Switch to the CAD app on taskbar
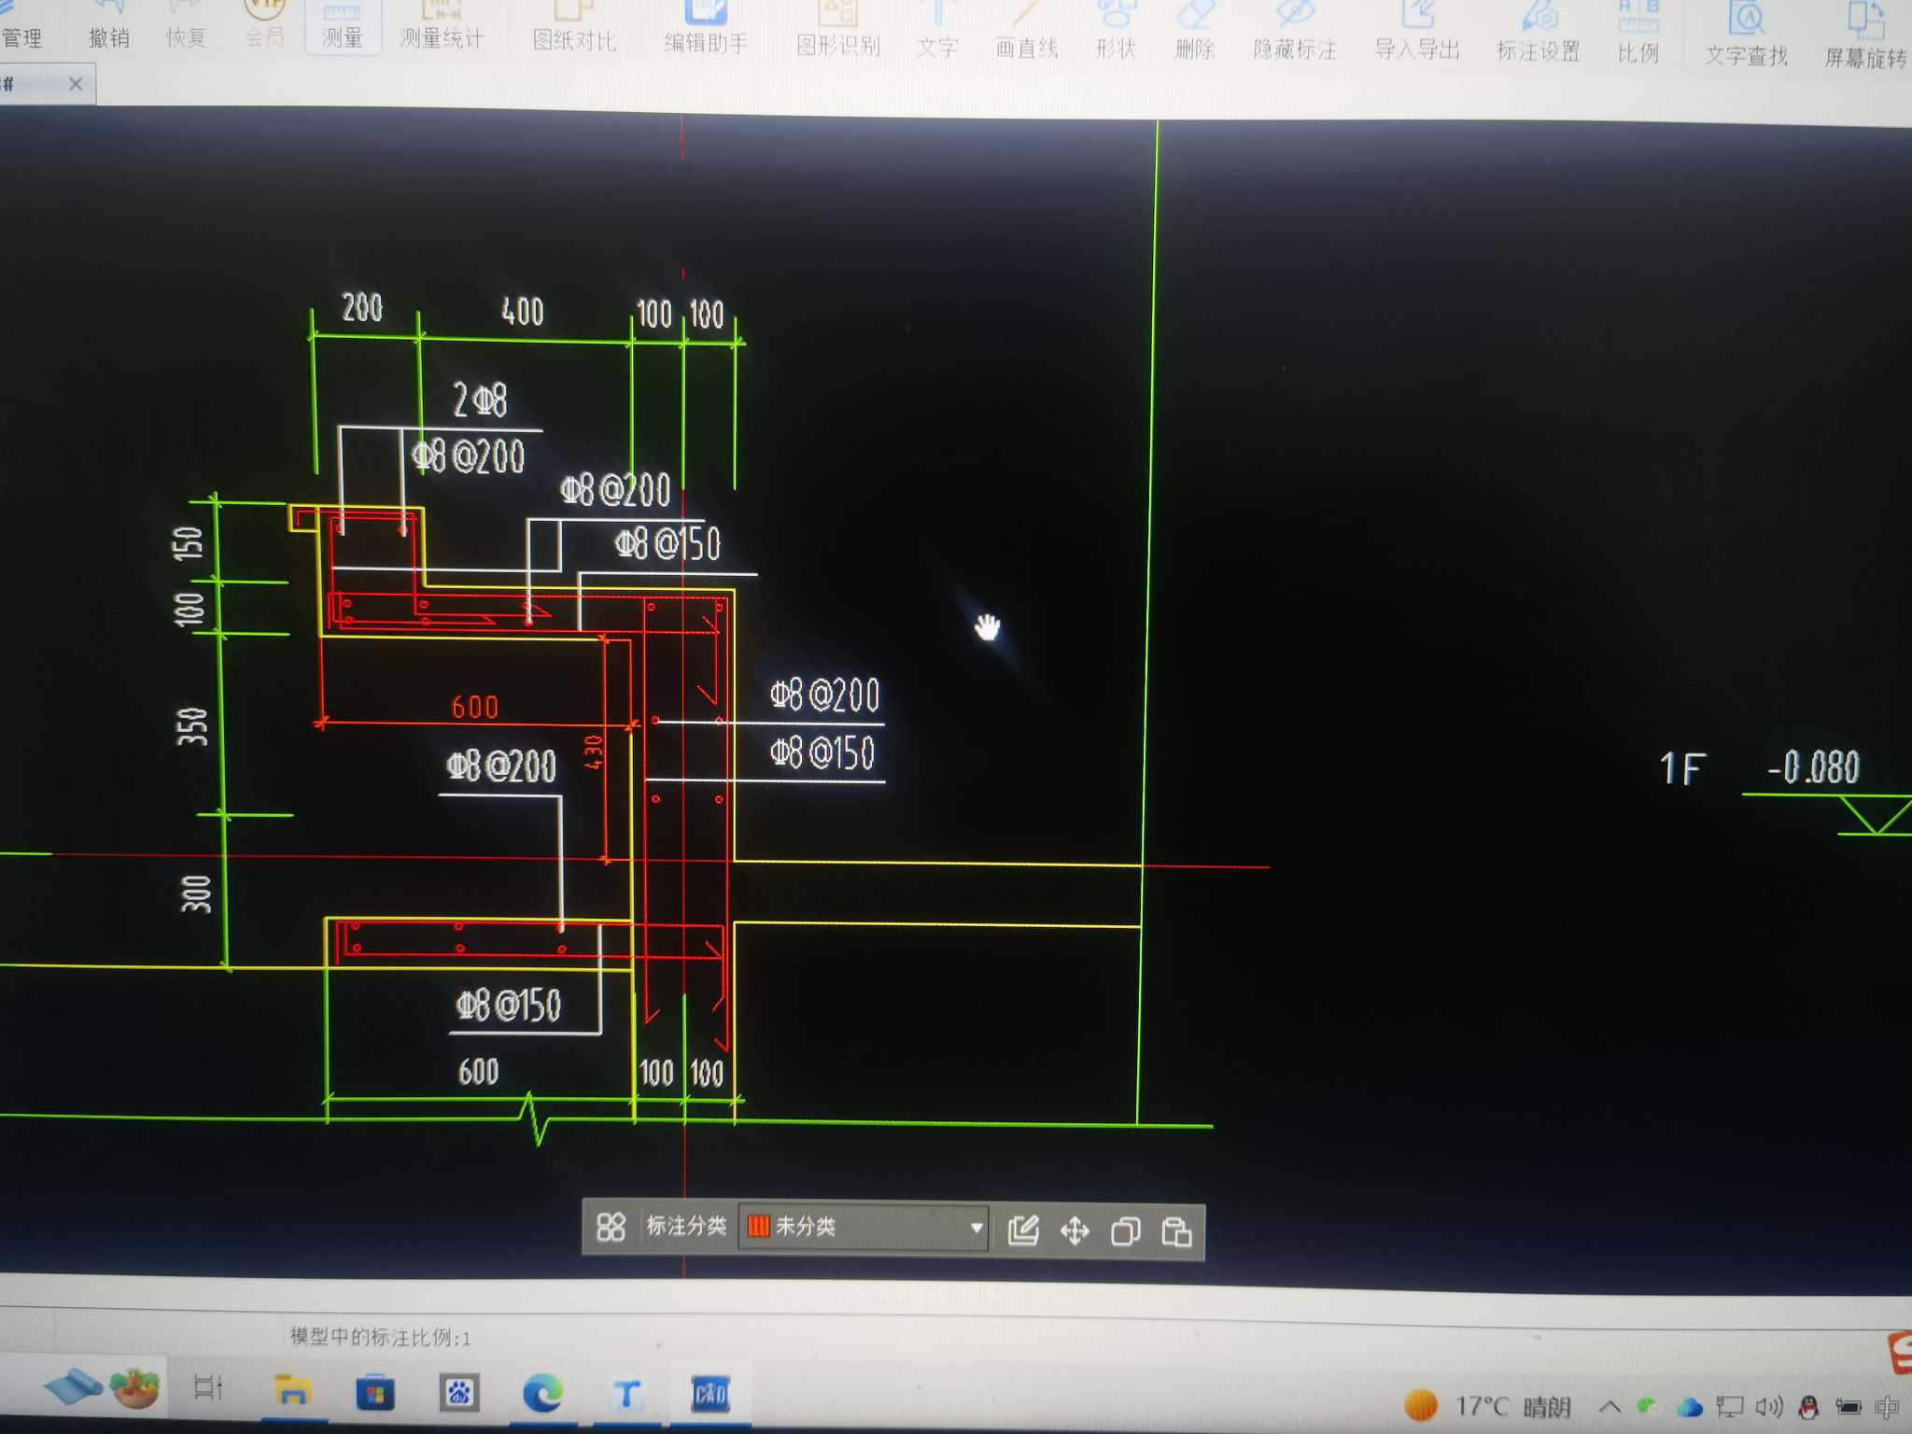The image size is (1912, 1434). click(710, 1395)
